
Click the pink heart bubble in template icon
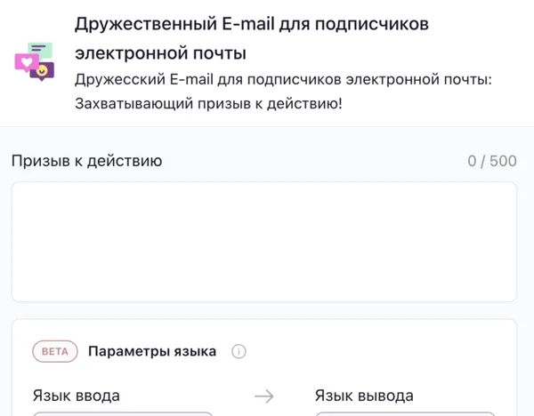point(25,62)
